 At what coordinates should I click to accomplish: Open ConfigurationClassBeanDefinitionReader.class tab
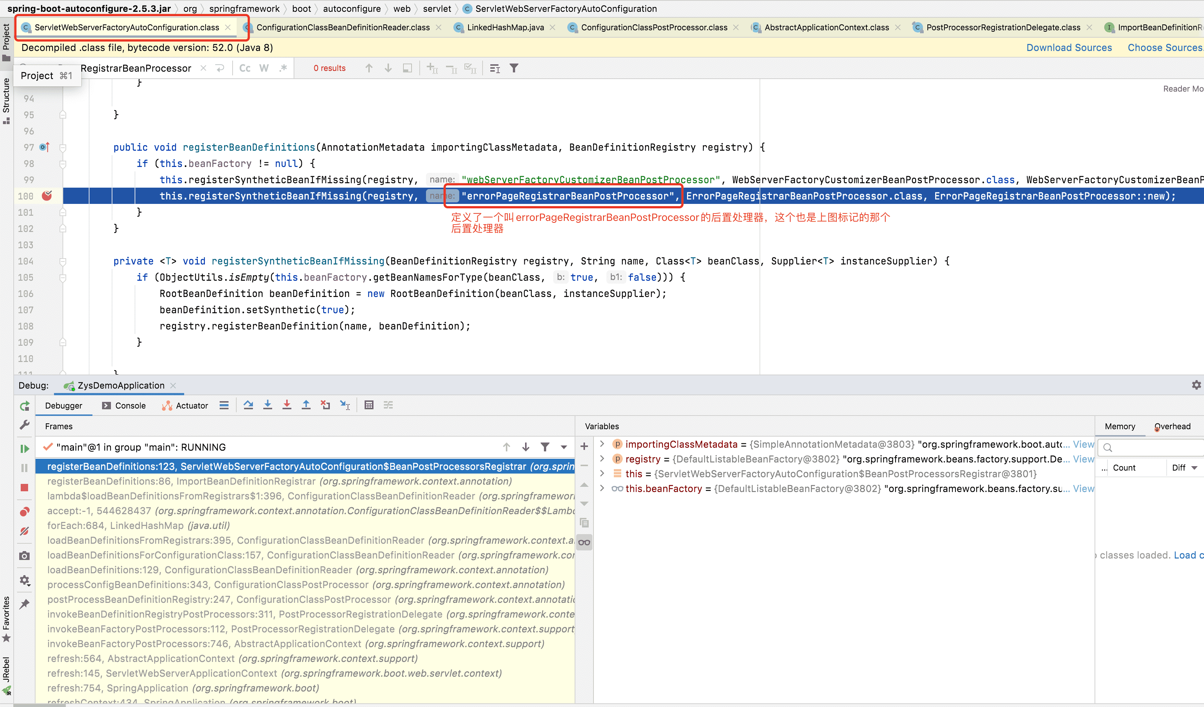pyautogui.click(x=343, y=27)
